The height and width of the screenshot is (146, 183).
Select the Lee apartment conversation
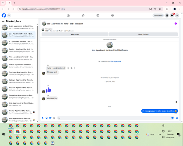tap(18, 35)
